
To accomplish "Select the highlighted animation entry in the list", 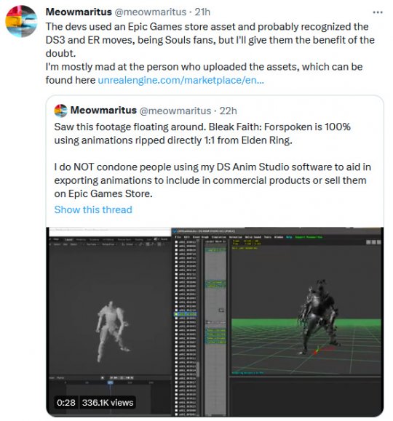I will tap(187, 314).
